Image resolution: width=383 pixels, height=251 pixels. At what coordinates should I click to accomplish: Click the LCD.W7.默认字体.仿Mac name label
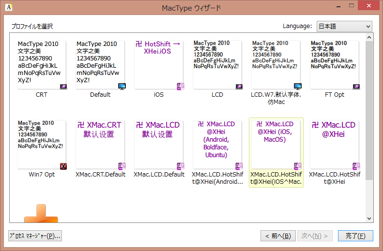coord(276,98)
